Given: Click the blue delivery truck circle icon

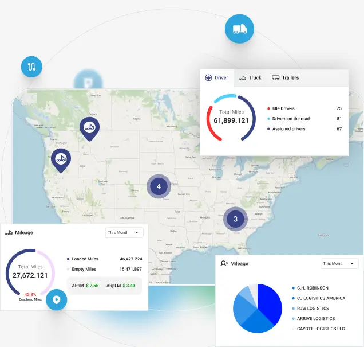Looking at the screenshot, I should 239,29.
